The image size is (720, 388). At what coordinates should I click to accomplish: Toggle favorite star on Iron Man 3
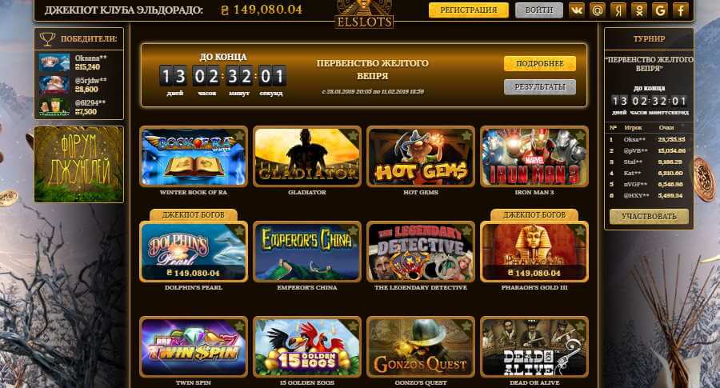coord(580,135)
